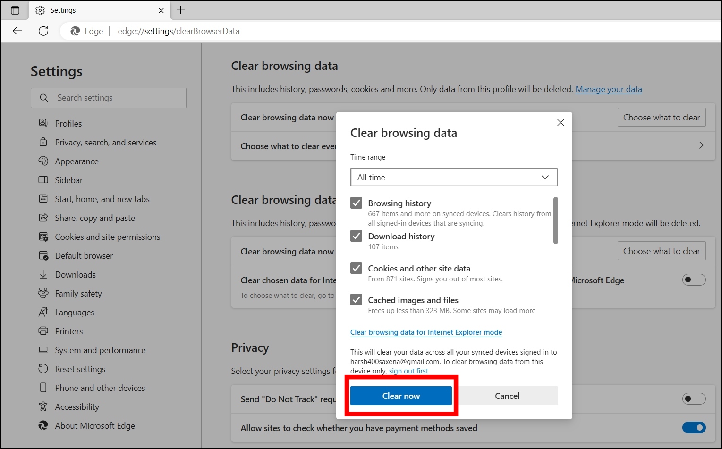The image size is (722, 449).
Task: Click the address bar URL
Action: click(x=178, y=31)
